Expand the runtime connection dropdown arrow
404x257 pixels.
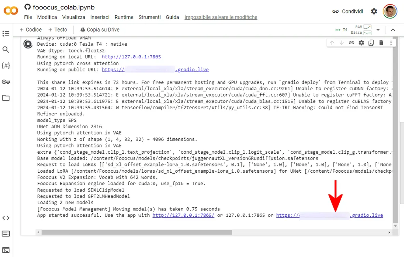point(378,30)
